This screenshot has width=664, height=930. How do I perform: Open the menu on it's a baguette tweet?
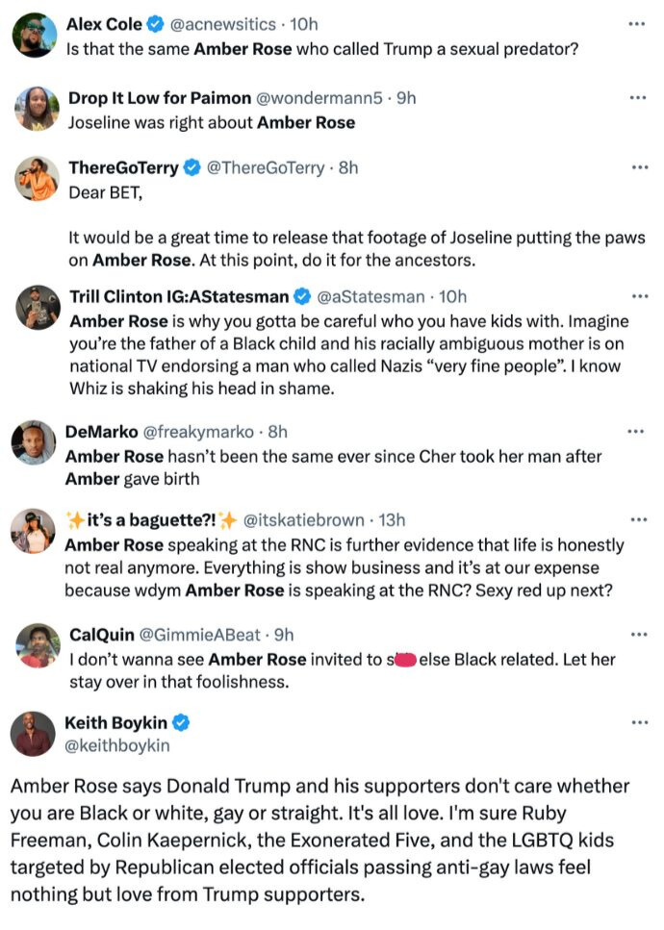pos(638,520)
